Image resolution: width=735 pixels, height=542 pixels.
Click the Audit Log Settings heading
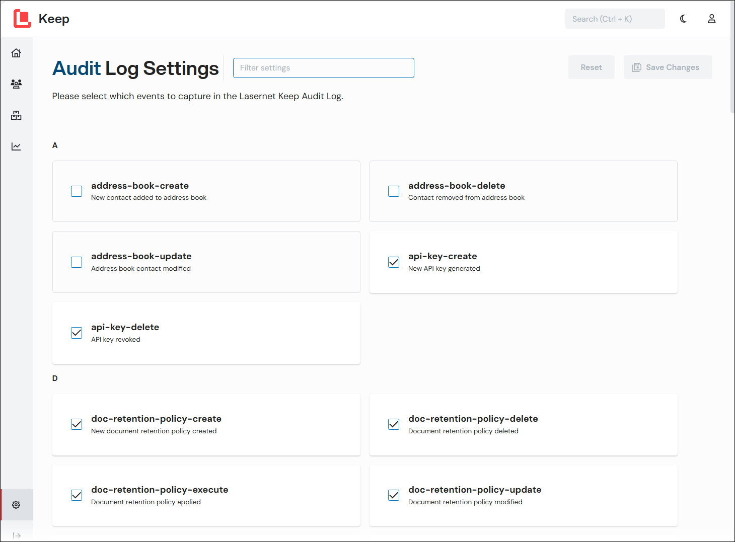tap(135, 68)
